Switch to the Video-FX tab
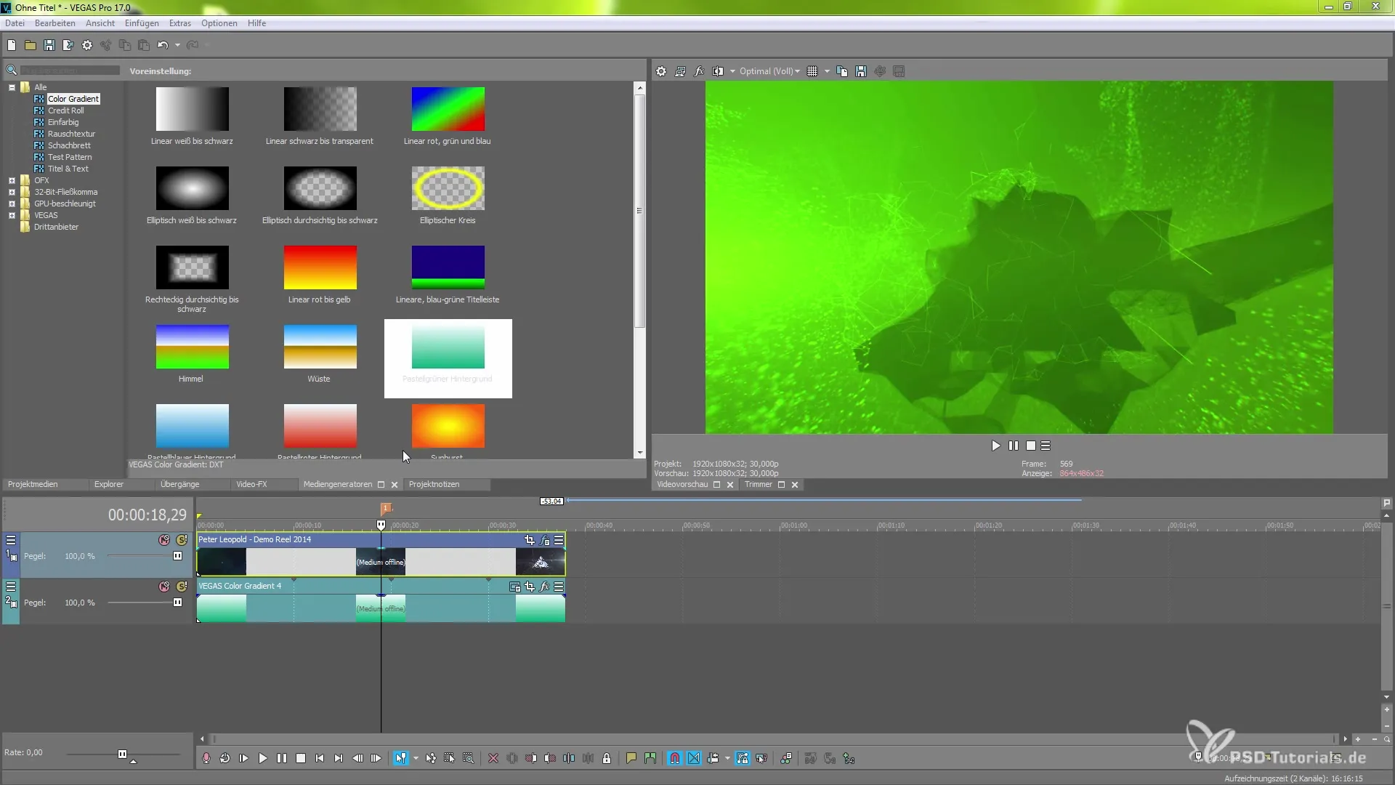1395x785 pixels. tap(251, 484)
